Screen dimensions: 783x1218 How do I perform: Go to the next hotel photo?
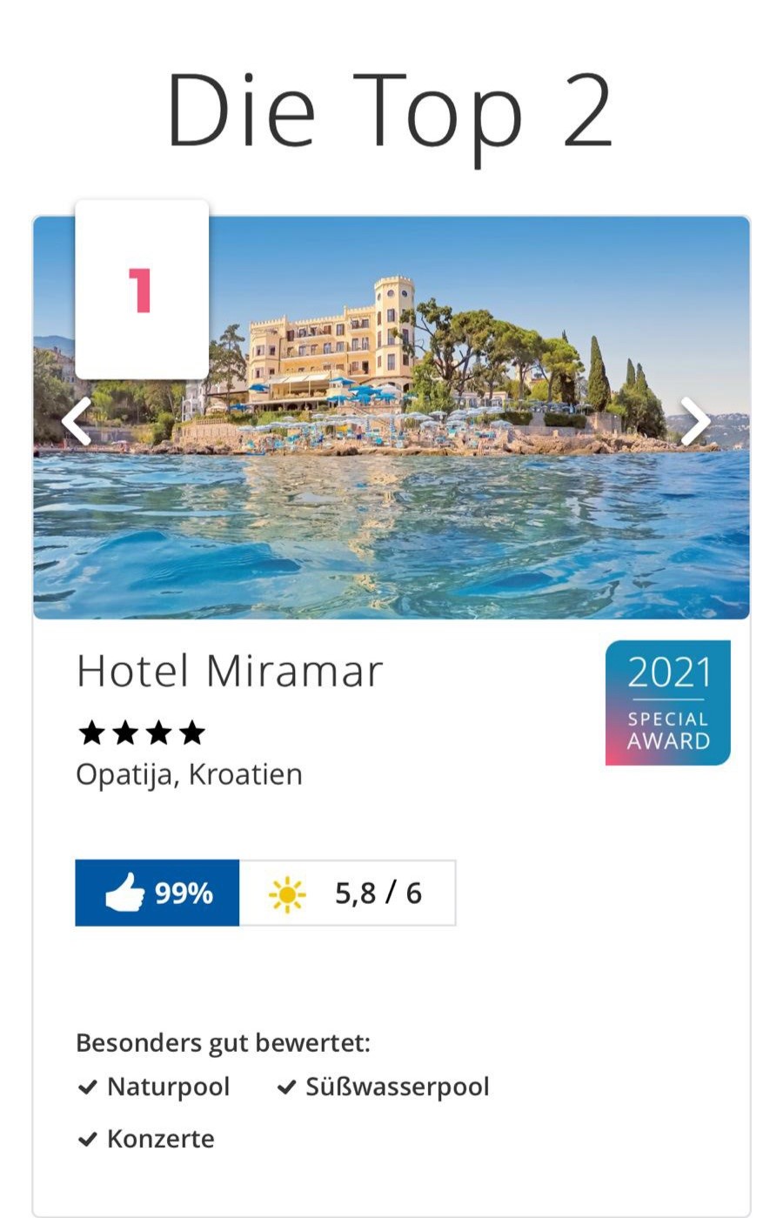[x=695, y=422]
